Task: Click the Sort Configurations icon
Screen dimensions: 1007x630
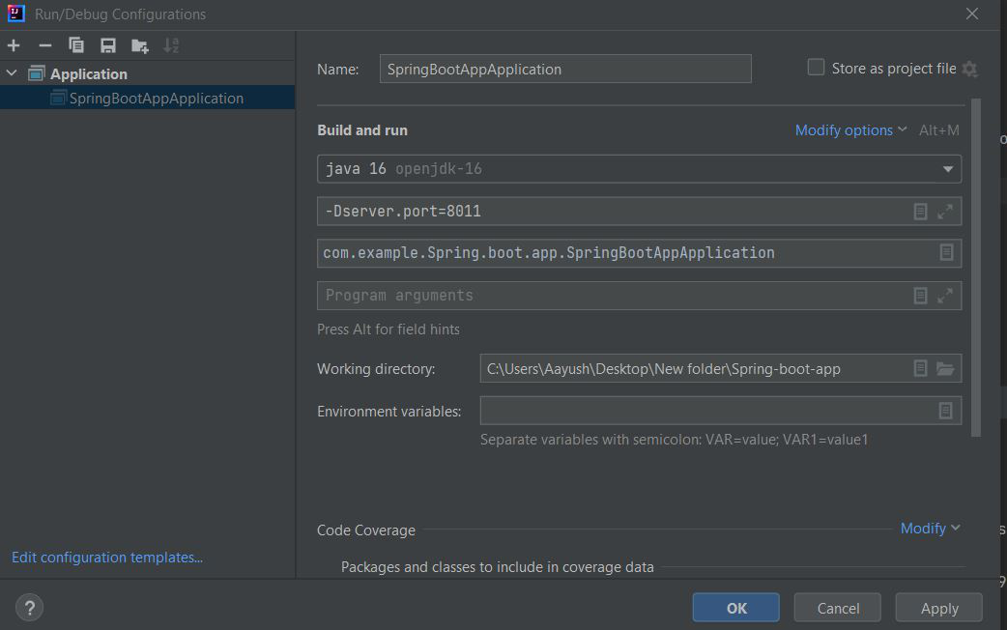Action: [x=171, y=45]
